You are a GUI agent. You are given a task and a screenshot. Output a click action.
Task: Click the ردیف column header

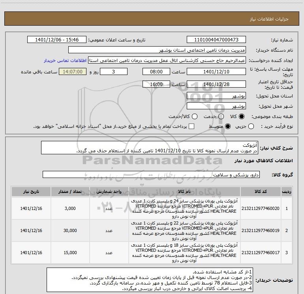pos(287,191)
